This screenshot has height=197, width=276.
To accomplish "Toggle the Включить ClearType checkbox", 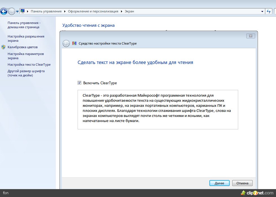I will 80,83.
